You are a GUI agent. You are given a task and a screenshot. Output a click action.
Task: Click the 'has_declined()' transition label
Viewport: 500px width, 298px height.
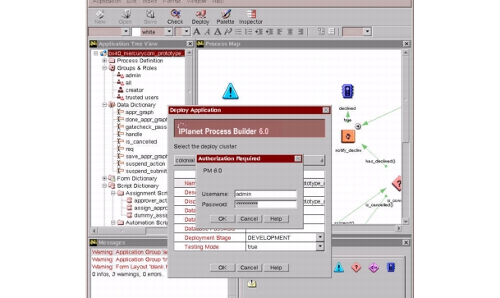380,161
